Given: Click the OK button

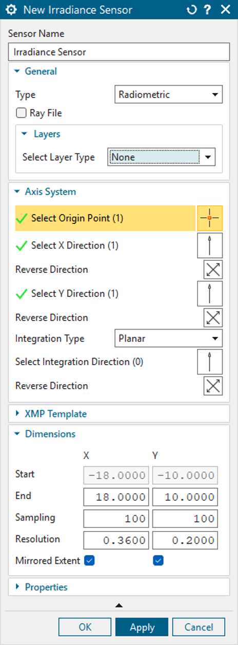Looking at the screenshot, I should [85, 627].
